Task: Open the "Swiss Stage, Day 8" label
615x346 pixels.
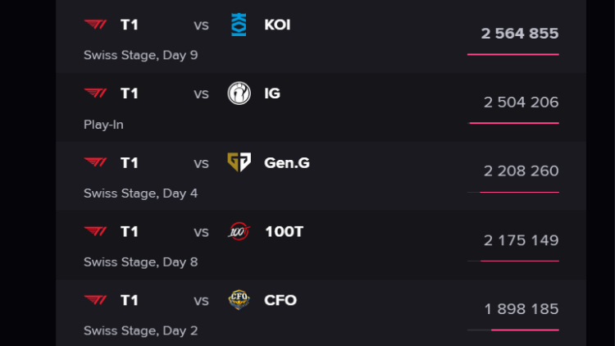Action: pyautogui.click(x=140, y=262)
